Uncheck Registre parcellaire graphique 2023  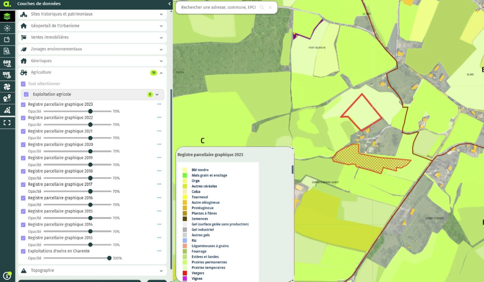(x=23, y=104)
